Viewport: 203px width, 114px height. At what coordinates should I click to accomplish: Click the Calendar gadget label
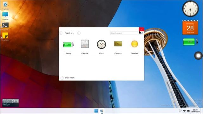(x=85, y=53)
